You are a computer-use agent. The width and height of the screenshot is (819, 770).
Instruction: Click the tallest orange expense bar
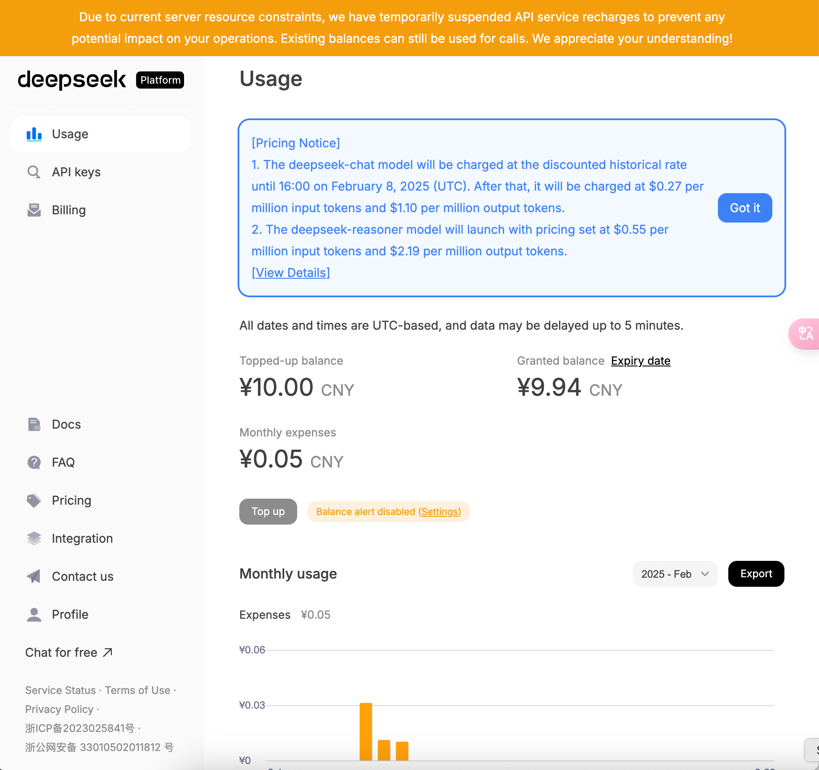[x=366, y=732]
